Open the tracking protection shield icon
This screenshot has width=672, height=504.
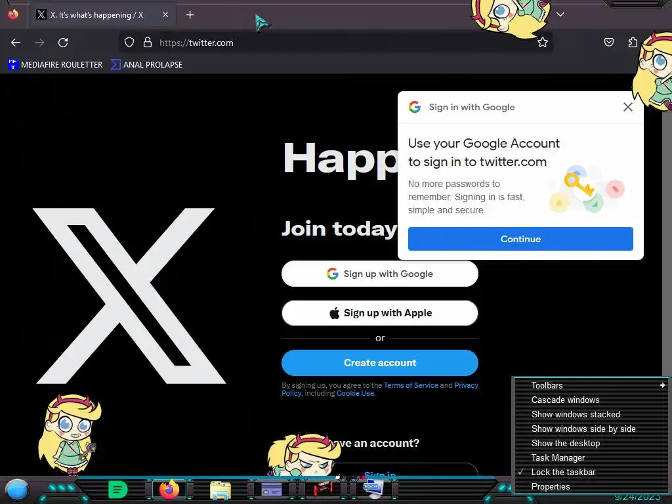129,43
